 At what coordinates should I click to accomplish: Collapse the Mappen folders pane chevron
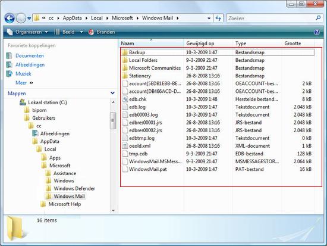112,93
